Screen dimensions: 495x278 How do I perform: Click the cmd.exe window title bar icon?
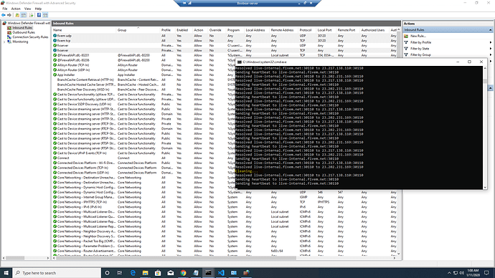pos(240,62)
